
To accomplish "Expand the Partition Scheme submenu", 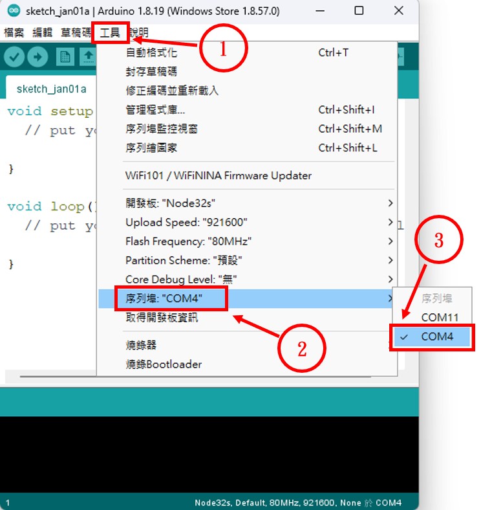I will click(247, 260).
